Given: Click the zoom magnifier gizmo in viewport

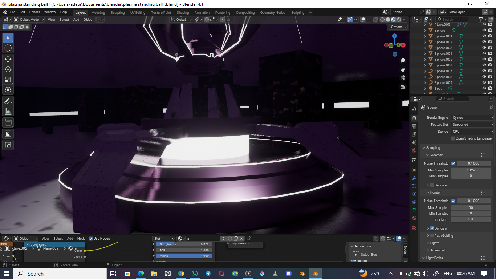Looking at the screenshot, I should coord(403,60).
